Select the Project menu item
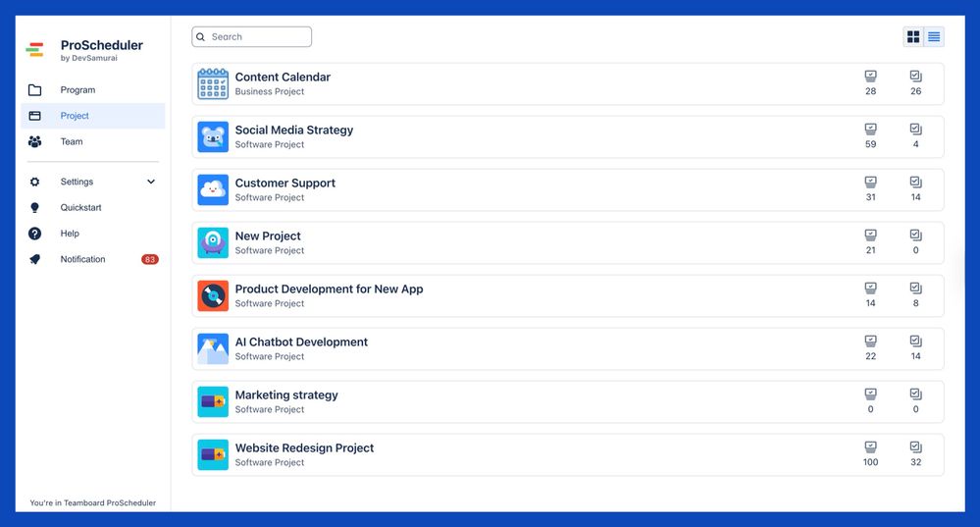Image resolution: width=980 pixels, height=527 pixels. 93,116
